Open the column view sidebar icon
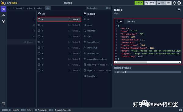 pos(3,9)
